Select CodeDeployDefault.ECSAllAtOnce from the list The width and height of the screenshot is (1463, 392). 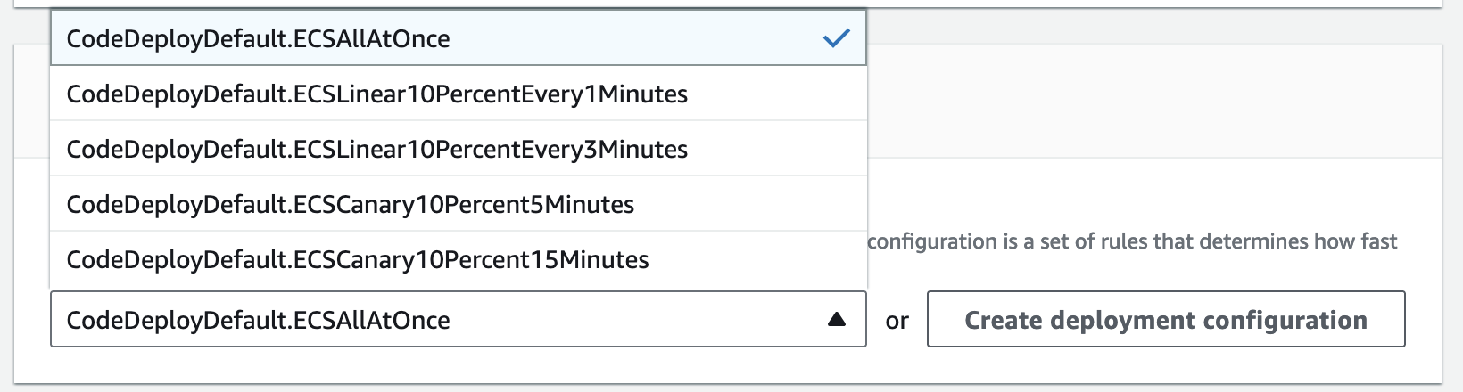coord(259,38)
